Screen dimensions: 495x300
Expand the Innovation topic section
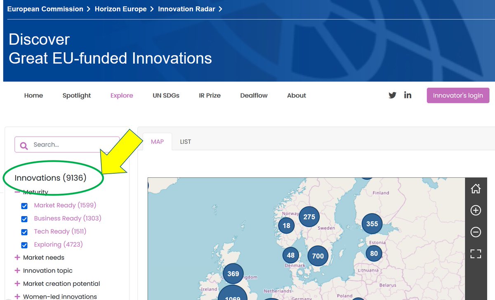tap(17, 271)
